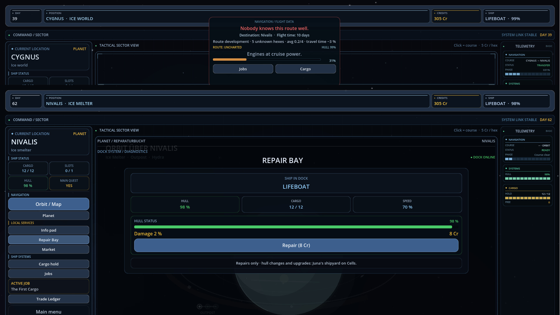Click the "ROUTE: UNCHARTED" label

[227, 47]
